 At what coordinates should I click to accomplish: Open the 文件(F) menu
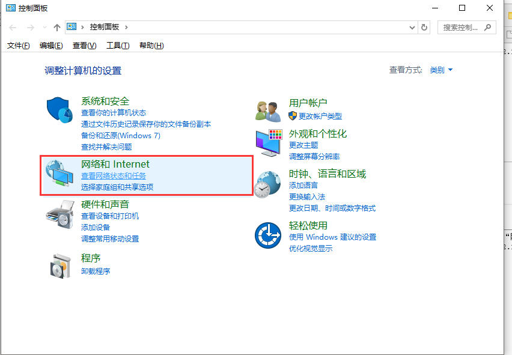pyautogui.click(x=19, y=46)
